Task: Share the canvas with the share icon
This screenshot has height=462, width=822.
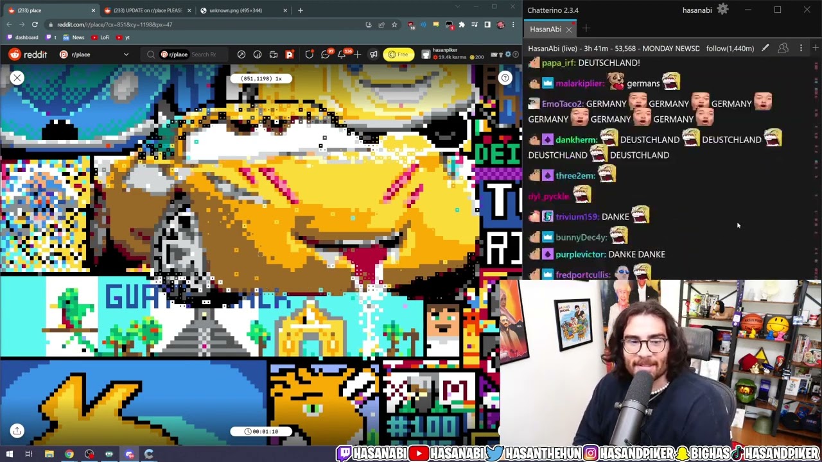Action: point(17,431)
